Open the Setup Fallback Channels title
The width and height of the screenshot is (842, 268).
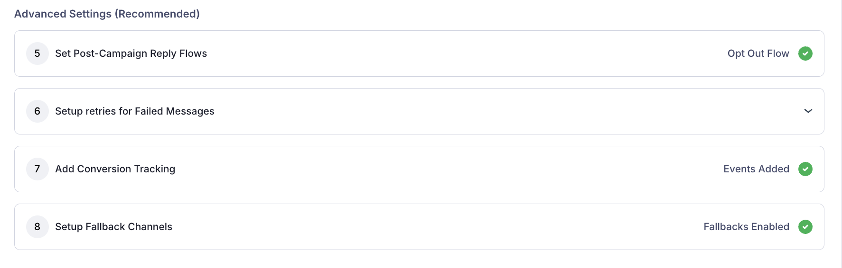113,227
